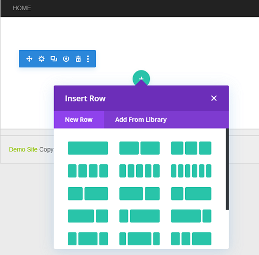Pick the five equal columns layout

(x=139, y=171)
